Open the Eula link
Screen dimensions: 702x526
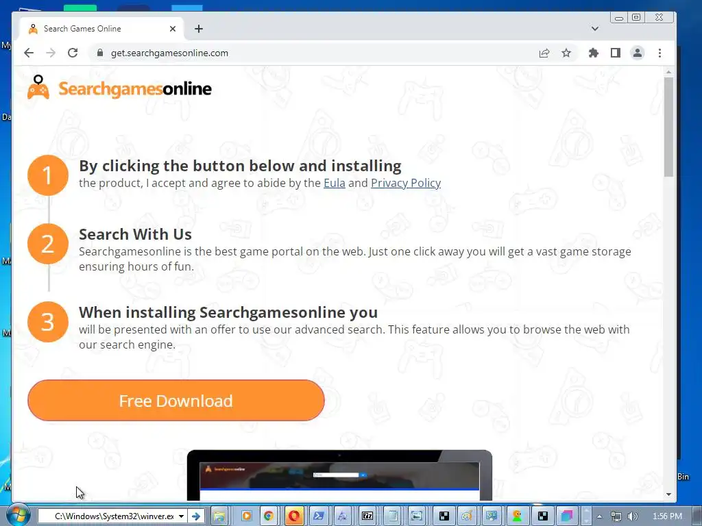click(335, 183)
